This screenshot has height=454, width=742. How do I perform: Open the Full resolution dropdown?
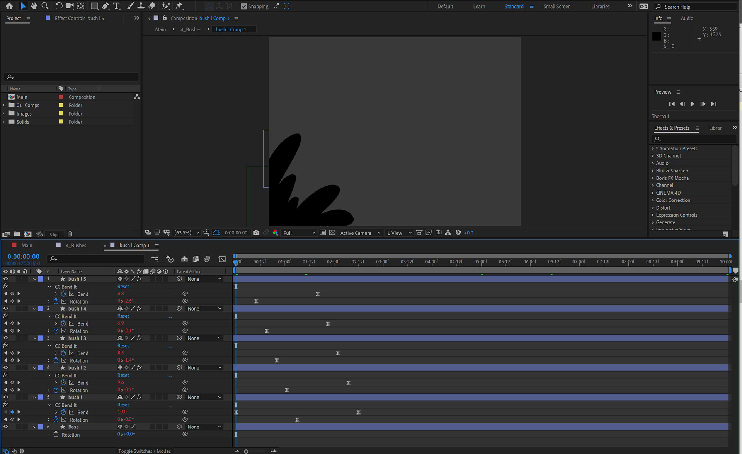(299, 233)
